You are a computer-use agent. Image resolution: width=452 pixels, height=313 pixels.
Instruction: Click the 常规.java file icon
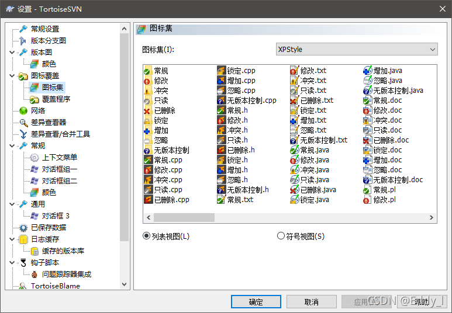(294, 150)
